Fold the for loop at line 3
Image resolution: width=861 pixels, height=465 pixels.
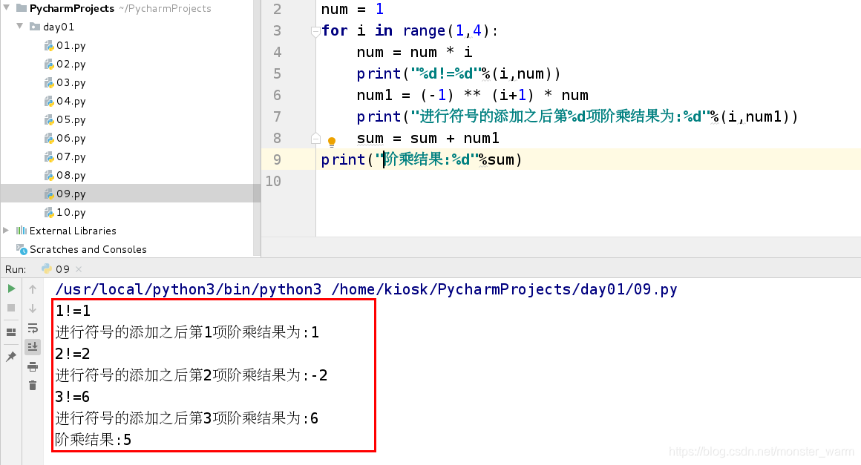pos(315,30)
